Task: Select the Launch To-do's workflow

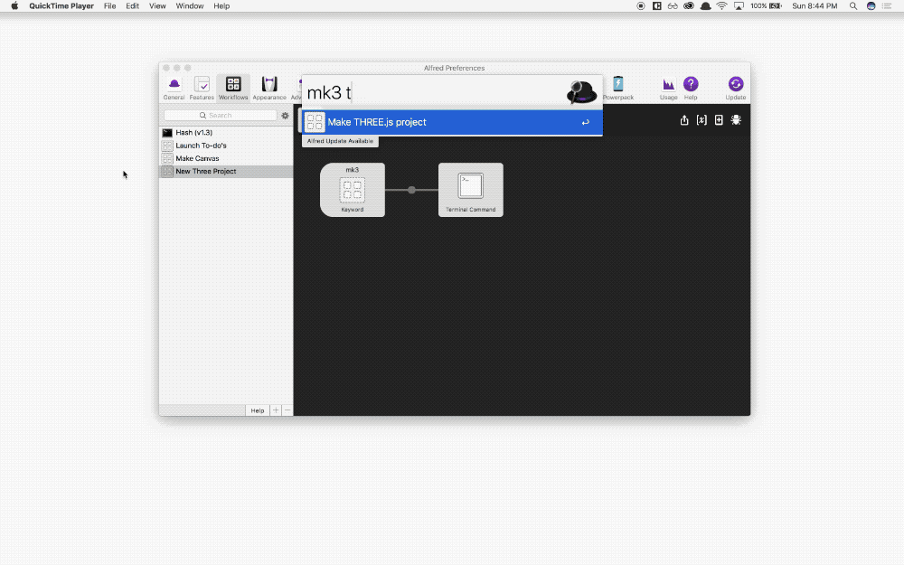Action: click(x=226, y=146)
